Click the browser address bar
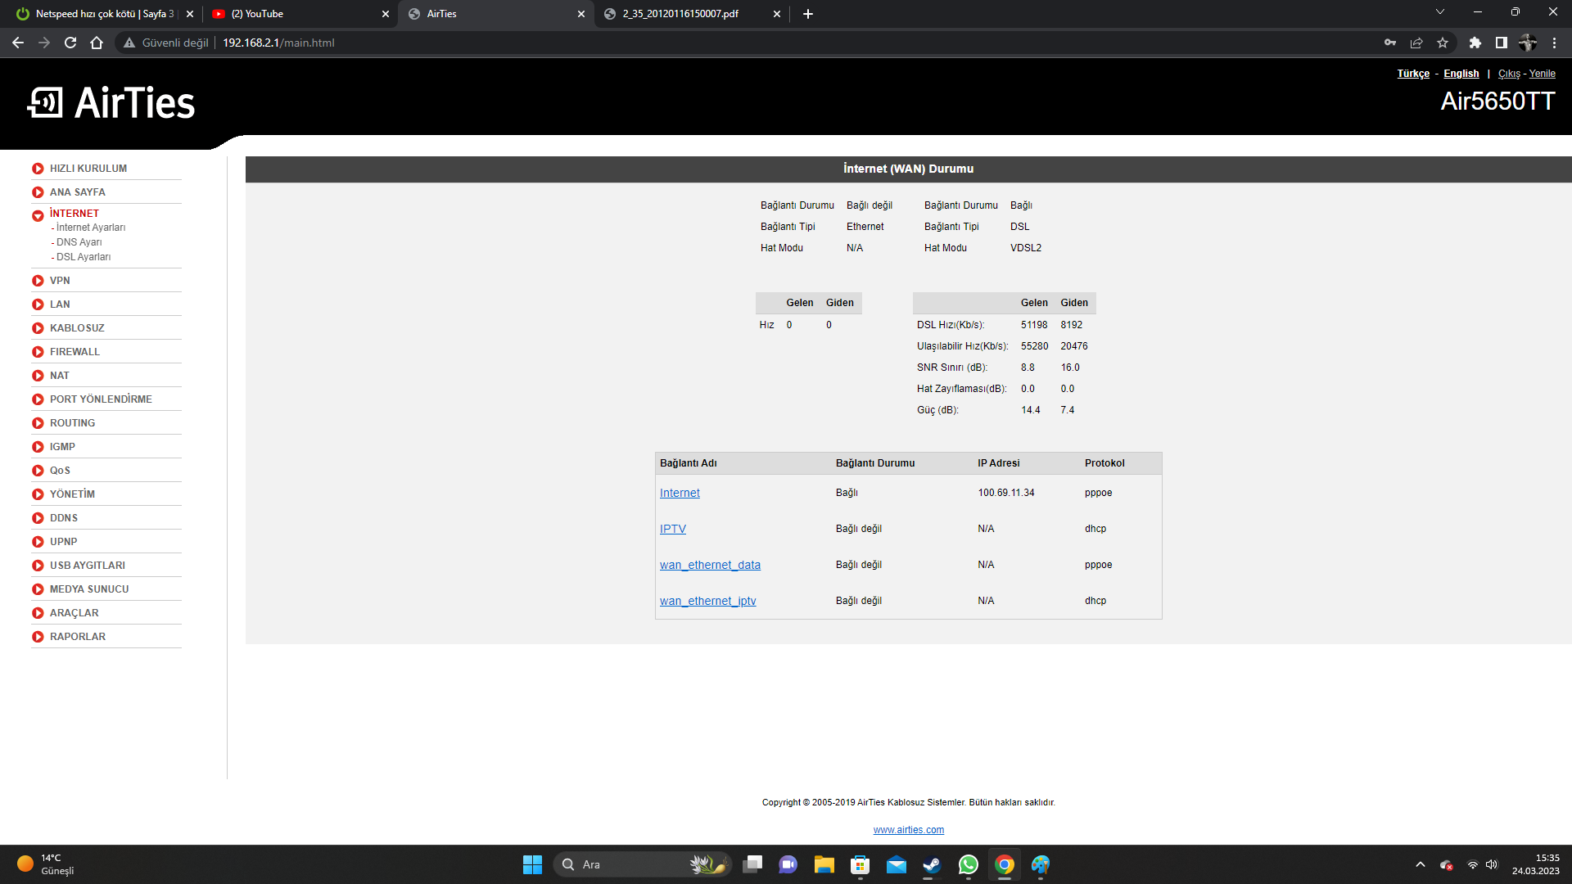This screenshot has height=884, width=1572. [x=737, y=43]
